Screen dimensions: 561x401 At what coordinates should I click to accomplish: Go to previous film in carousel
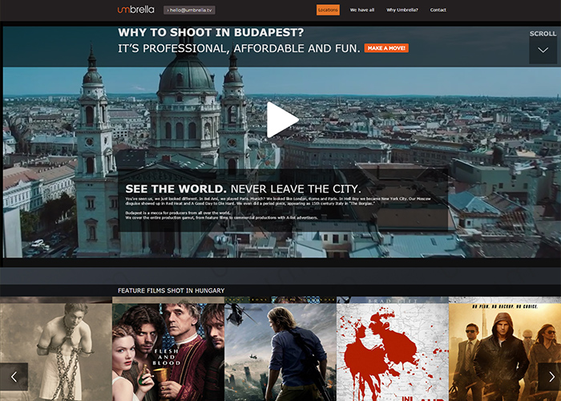coord(14,376)
